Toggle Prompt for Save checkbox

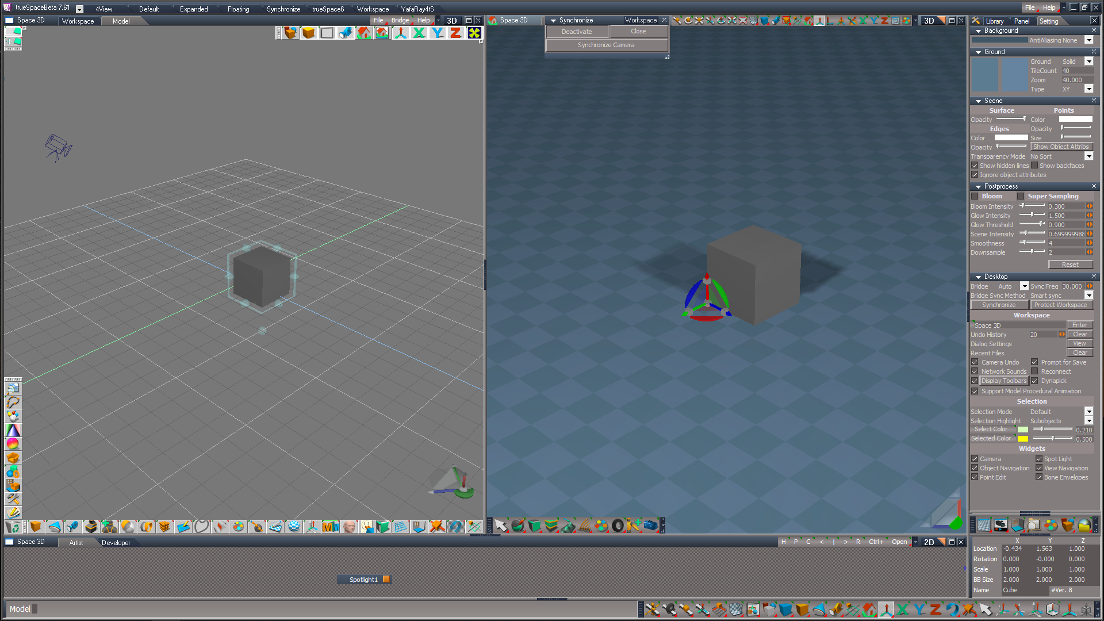pyautogui.click(x=1034, y=362)
